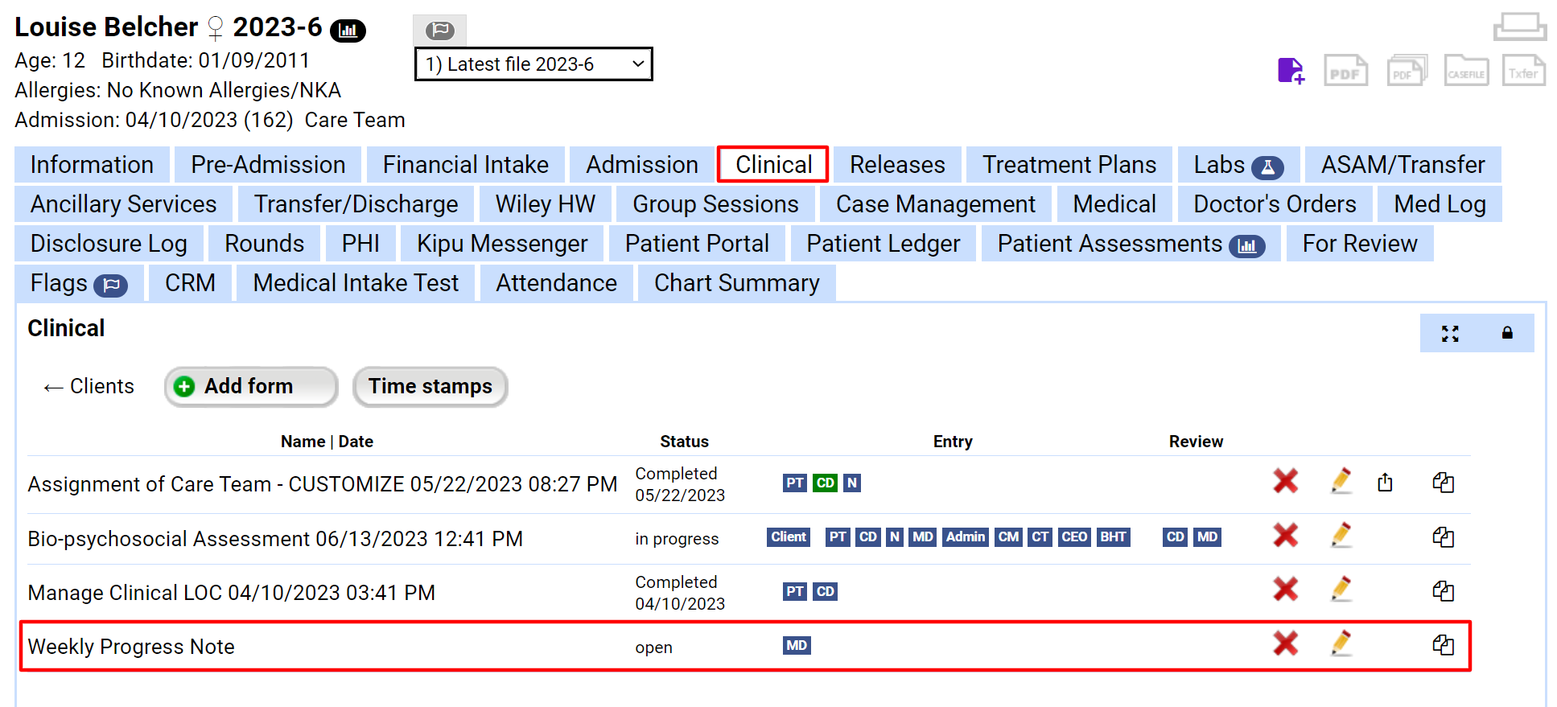Image resolution: width=1557 pixels, height=707 pixels.
Task: Click the printer icon
Action: (x=1519, y=27)
